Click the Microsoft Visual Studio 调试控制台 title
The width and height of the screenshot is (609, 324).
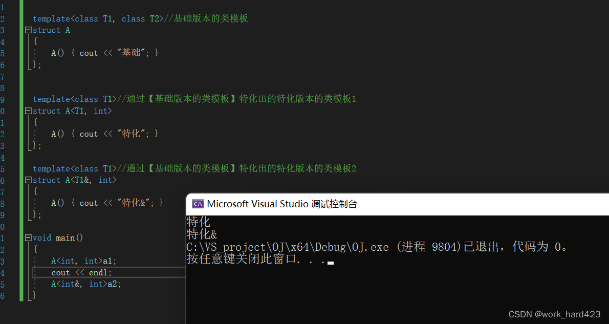(x=282, y=204)
